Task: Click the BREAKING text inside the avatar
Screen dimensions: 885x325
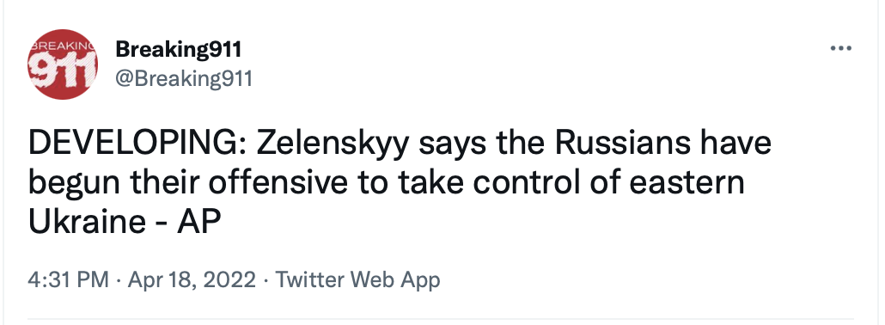Action: point(61,46)
